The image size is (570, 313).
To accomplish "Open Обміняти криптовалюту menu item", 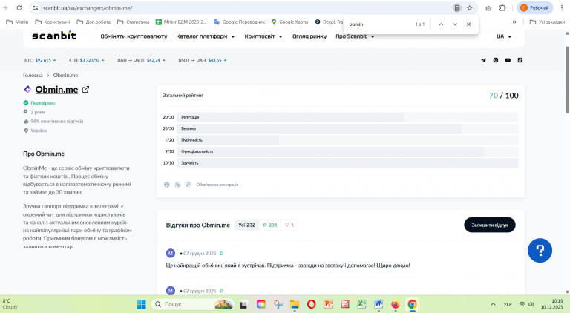I will tap(134, 36).
